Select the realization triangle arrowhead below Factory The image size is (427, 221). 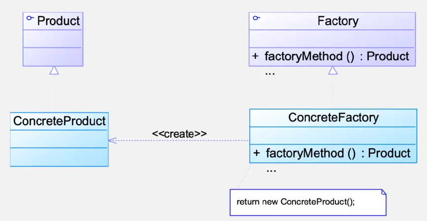(x=333, y=70)
